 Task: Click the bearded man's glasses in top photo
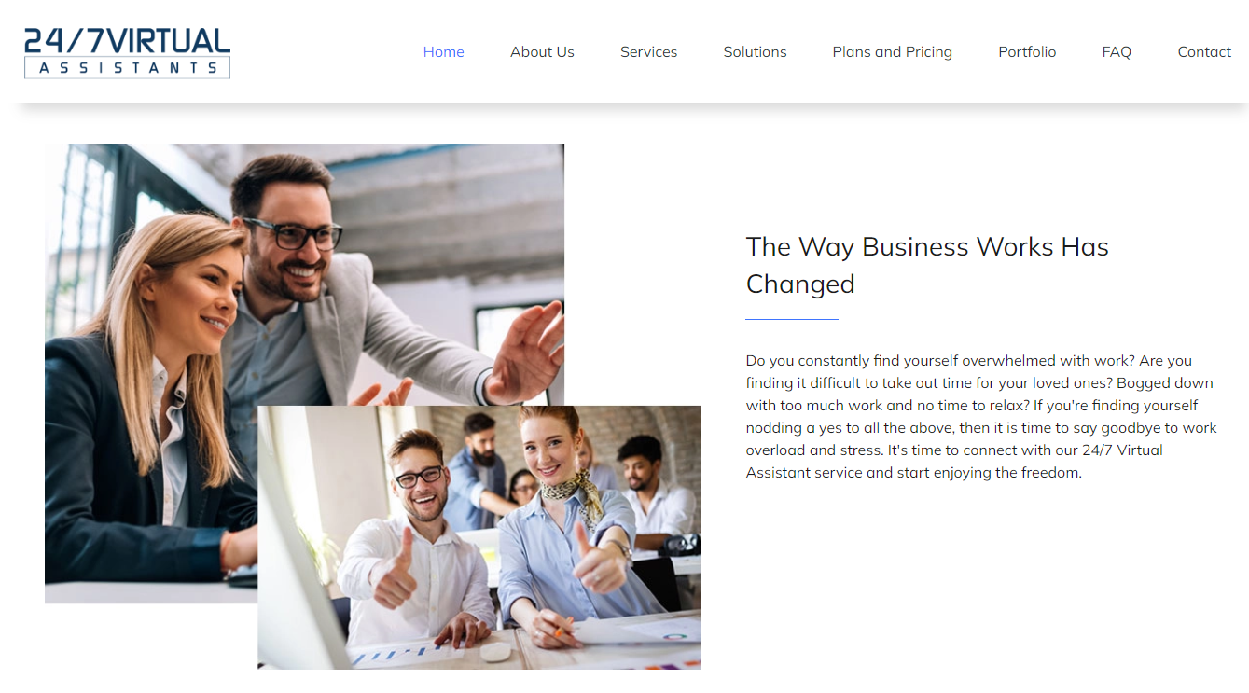[292, 233]
